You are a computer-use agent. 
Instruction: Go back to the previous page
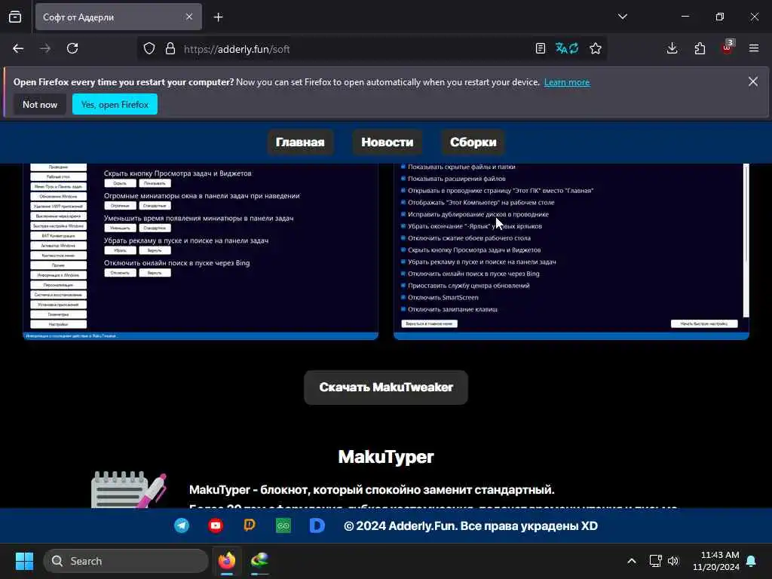(18, 48)
